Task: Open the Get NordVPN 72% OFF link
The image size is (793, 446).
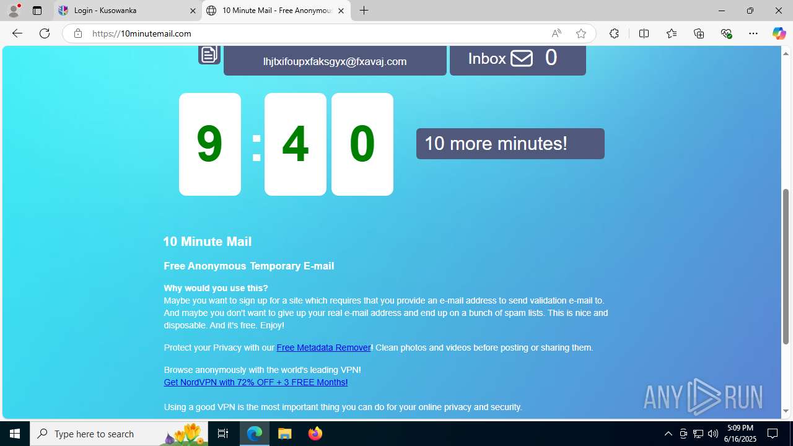Action: (255, 382)
